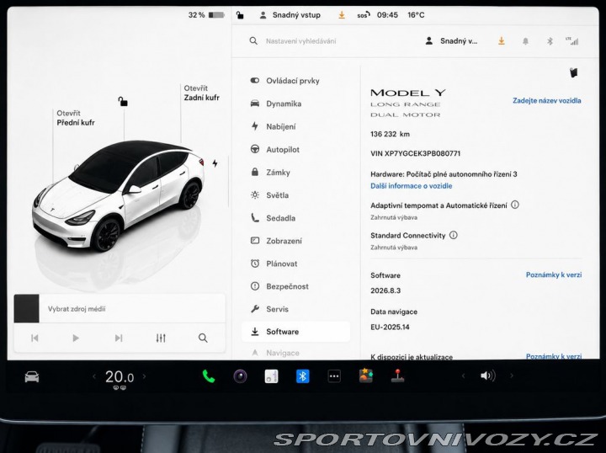This screenshot has width=606, height=453.
Task: Open notifications bell icon
Action: coord(525,41)
